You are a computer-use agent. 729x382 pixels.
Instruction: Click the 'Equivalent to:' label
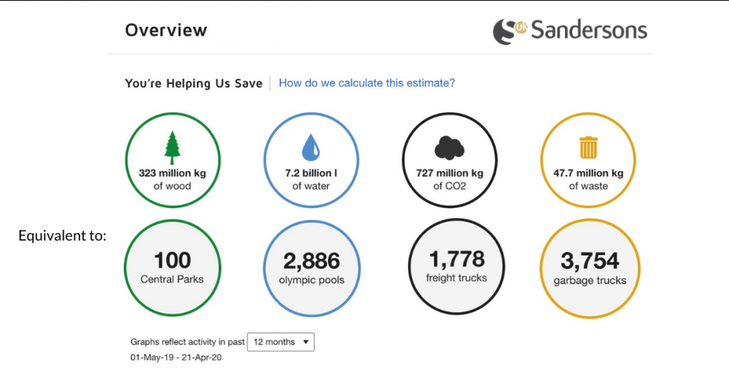pyautogui.click(x=62, y=235)
